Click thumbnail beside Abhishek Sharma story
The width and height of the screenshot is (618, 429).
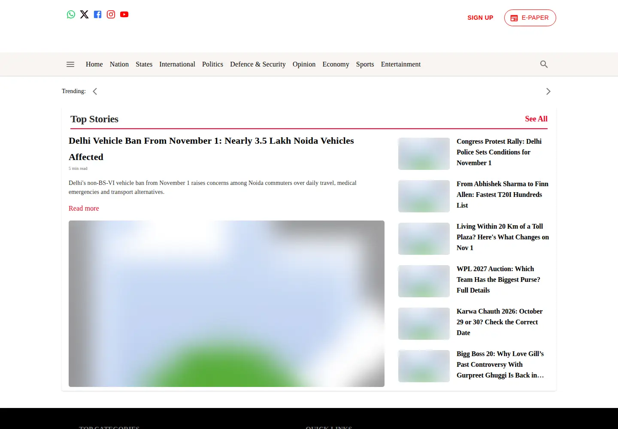(x=424, y=196)
